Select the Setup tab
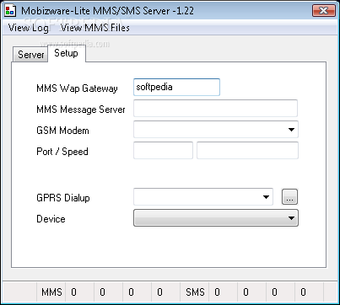Screen dimensions: 340x305 (x=66, y=53)
